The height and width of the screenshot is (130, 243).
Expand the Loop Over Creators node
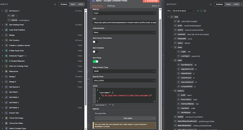(2, 30)
